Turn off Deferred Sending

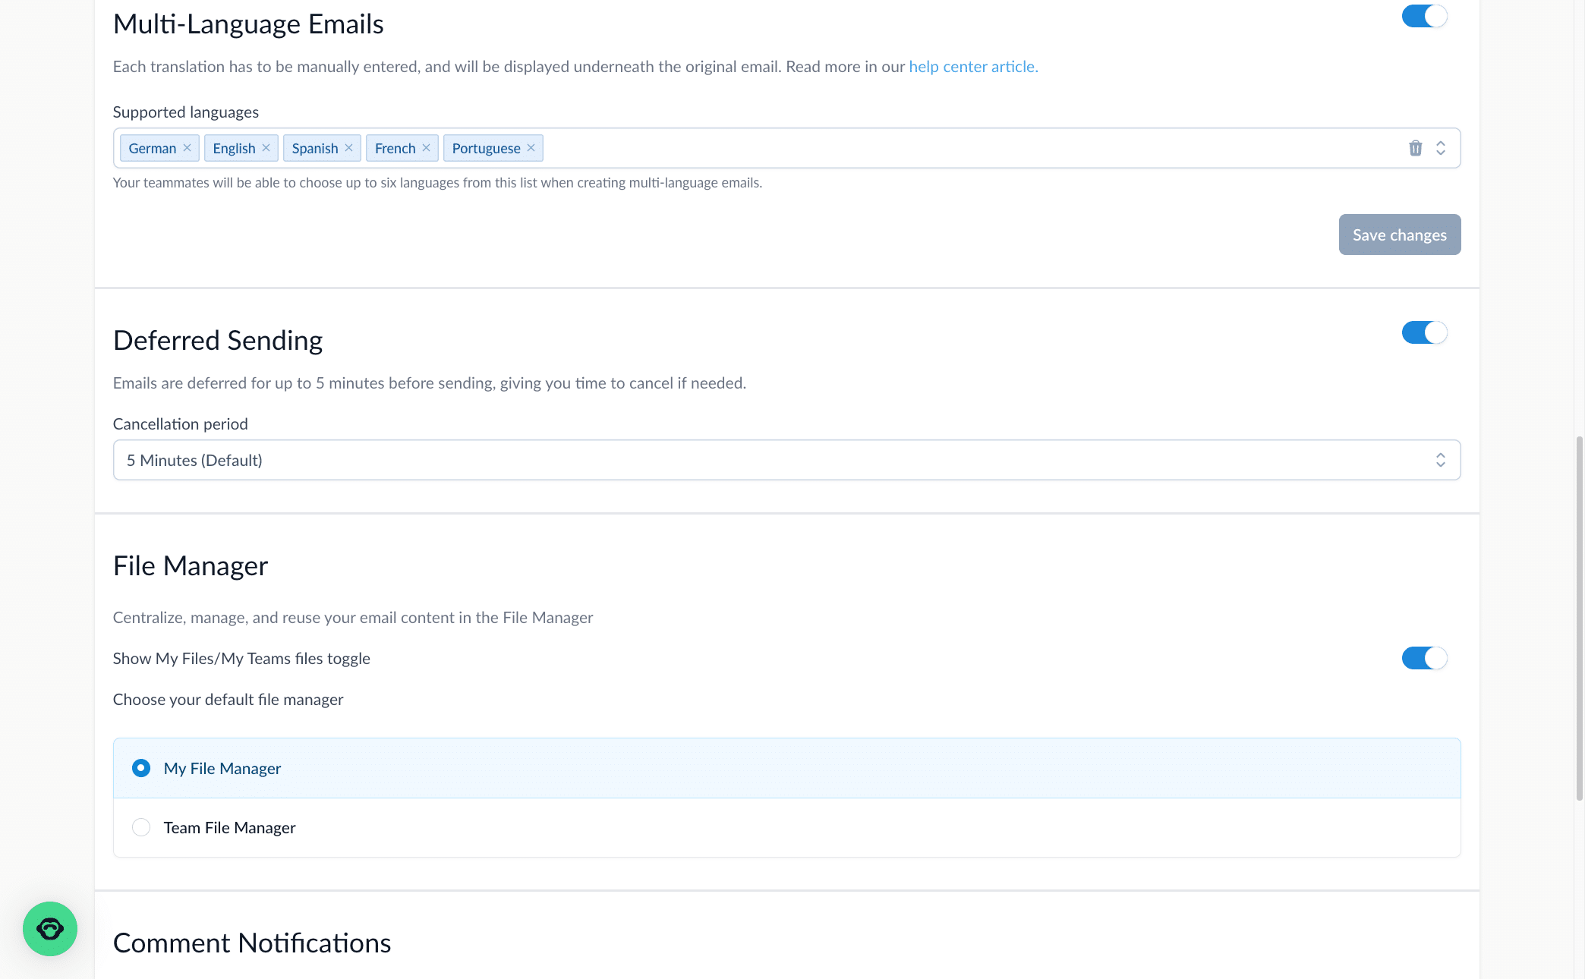(x=1425, y=332)
